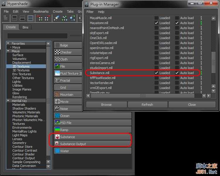220x176 pixels.
Task: Open Hypershade File menu
Action: [6, 11]
